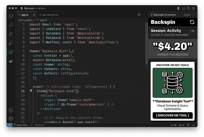Open Source Control branch icon
The height and width of the screenshot is (137, 204).
[11, 34]
